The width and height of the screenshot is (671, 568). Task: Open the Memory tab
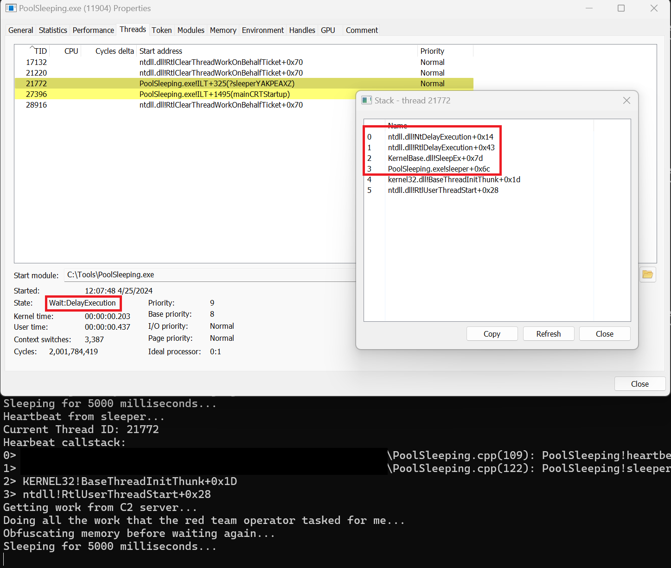[223, 30]
